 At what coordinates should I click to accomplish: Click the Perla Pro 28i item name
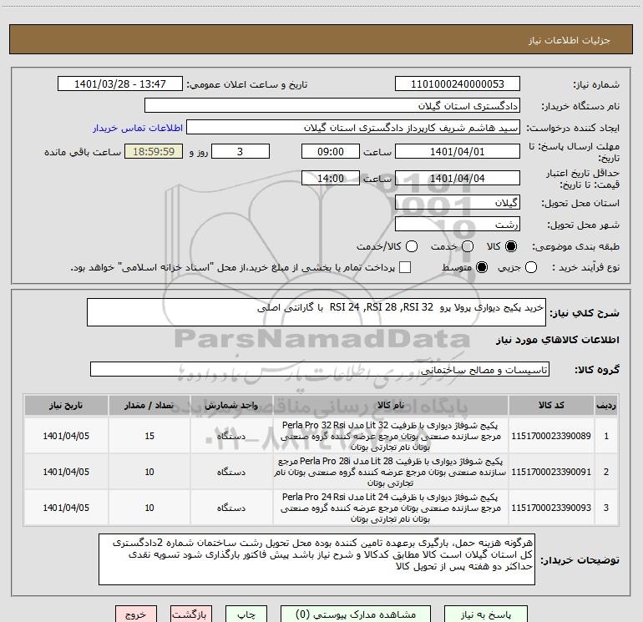391,472
